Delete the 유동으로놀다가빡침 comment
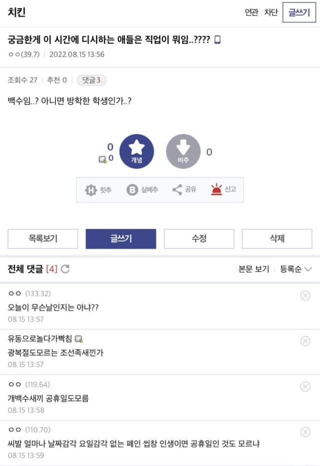Viewport: 320px width, 466px height. point(305,341)
